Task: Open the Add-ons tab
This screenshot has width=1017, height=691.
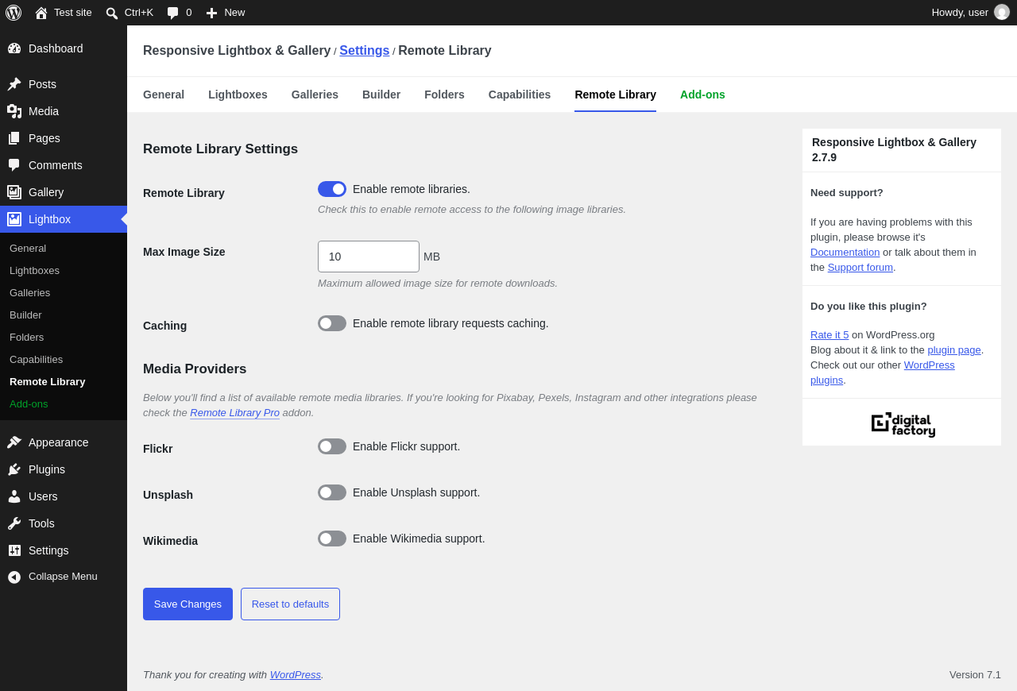Action: pyautogui.click(x=702, y=95)
